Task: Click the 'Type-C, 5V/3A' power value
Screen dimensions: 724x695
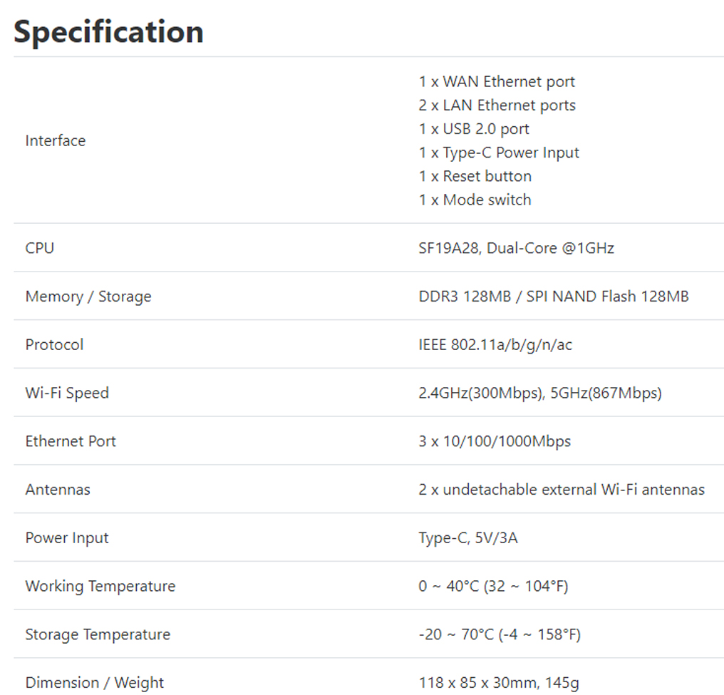Action: (468, 537)
